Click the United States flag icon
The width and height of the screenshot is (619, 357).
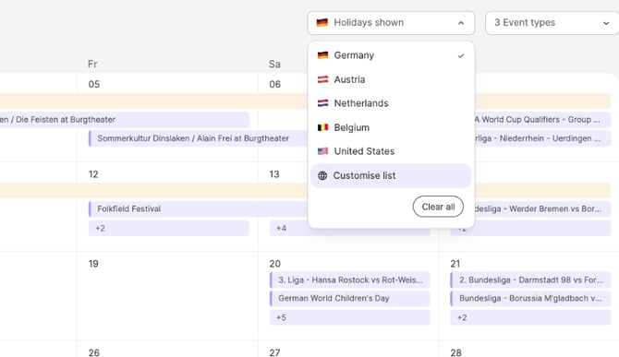coord(323,151)
